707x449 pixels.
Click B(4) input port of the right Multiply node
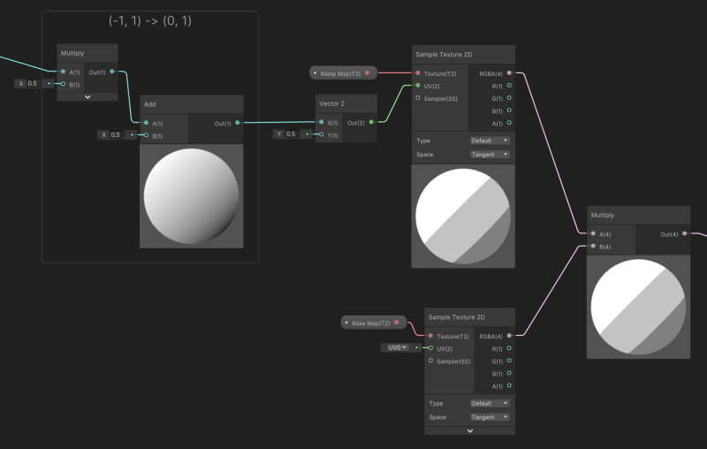tap(593, 246)
